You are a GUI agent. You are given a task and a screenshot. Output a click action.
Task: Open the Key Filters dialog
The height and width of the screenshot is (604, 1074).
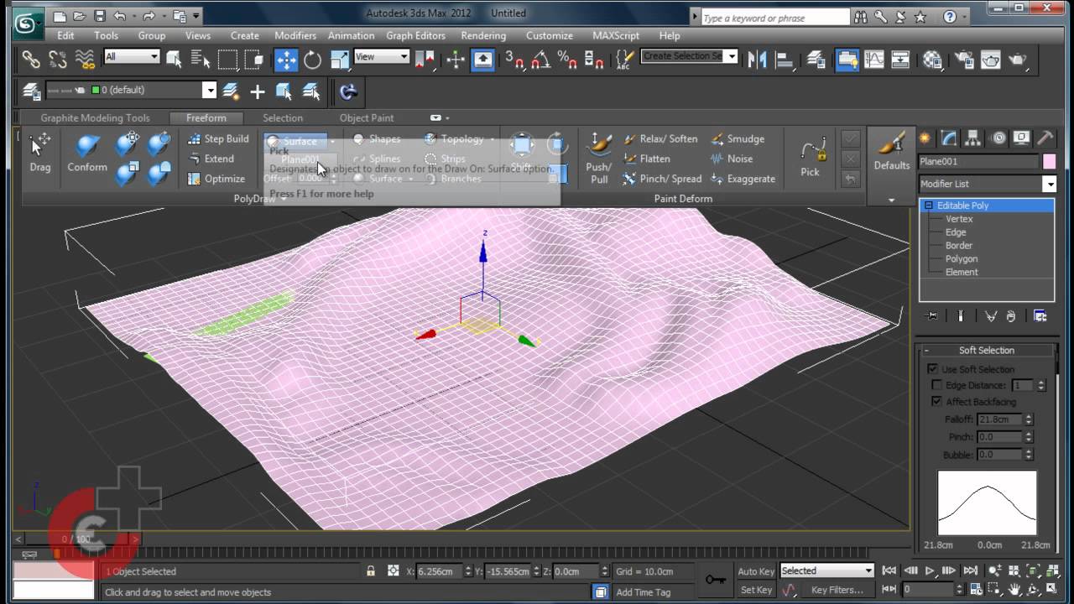[837, 590]
